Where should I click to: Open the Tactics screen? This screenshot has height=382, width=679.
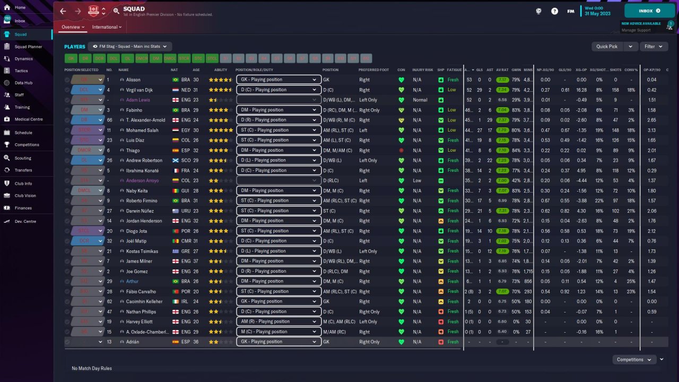click(x=21, y=71)
